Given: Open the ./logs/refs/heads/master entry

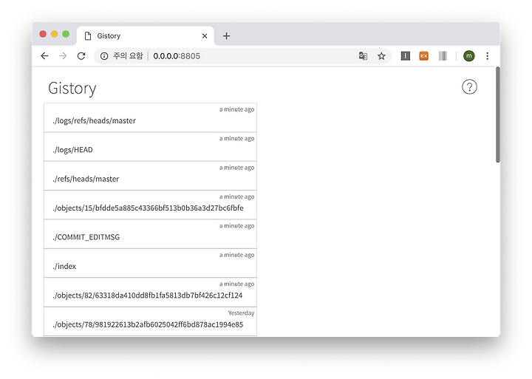Looking at the screenshot, I should tap(150, 117).
